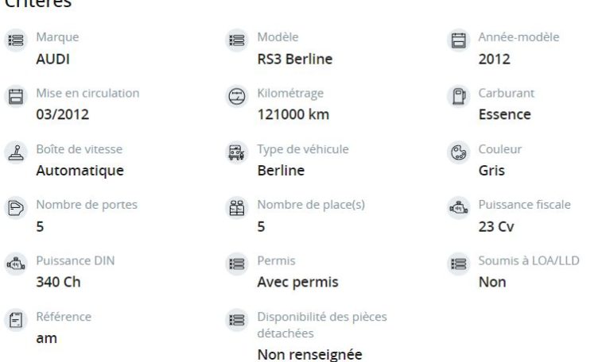Click the Référence document icon

(x=16, y=320)
